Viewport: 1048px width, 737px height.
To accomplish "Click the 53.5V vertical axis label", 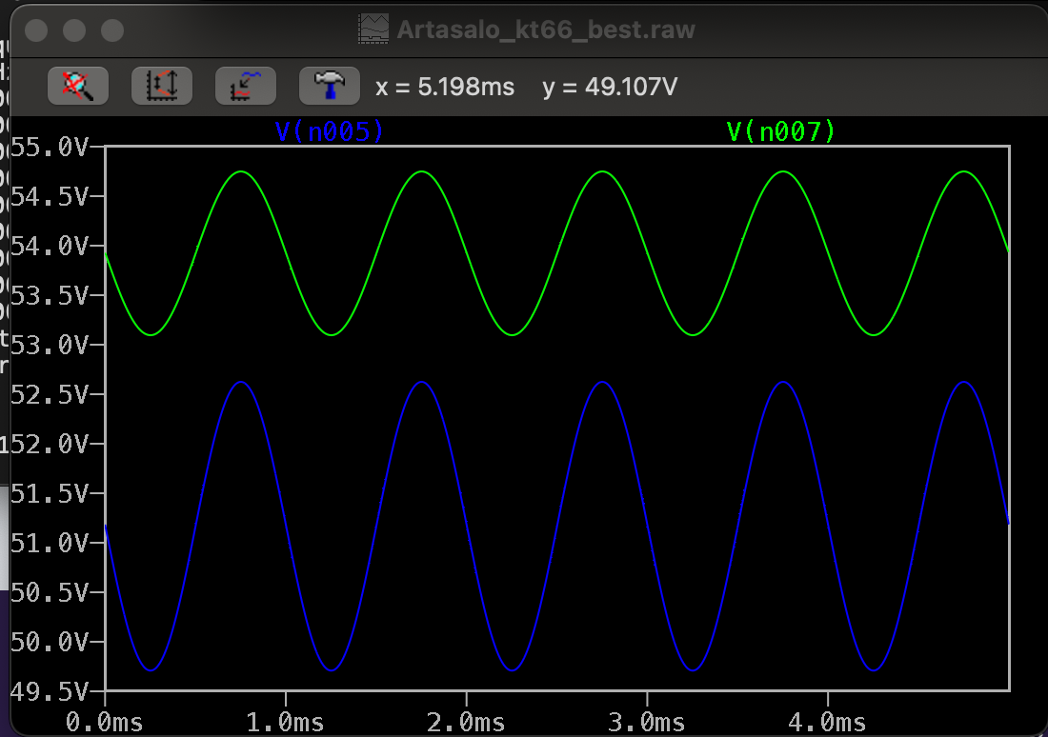I will point(50,295).
